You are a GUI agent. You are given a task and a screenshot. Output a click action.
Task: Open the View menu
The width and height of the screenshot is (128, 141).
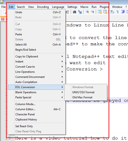click(x=31, y=7)
